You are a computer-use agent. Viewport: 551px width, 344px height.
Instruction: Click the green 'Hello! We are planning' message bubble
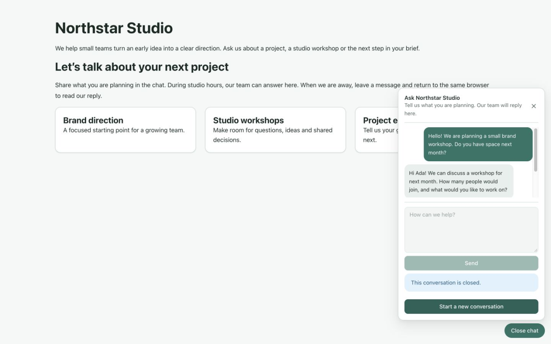[x=478, y=144]
